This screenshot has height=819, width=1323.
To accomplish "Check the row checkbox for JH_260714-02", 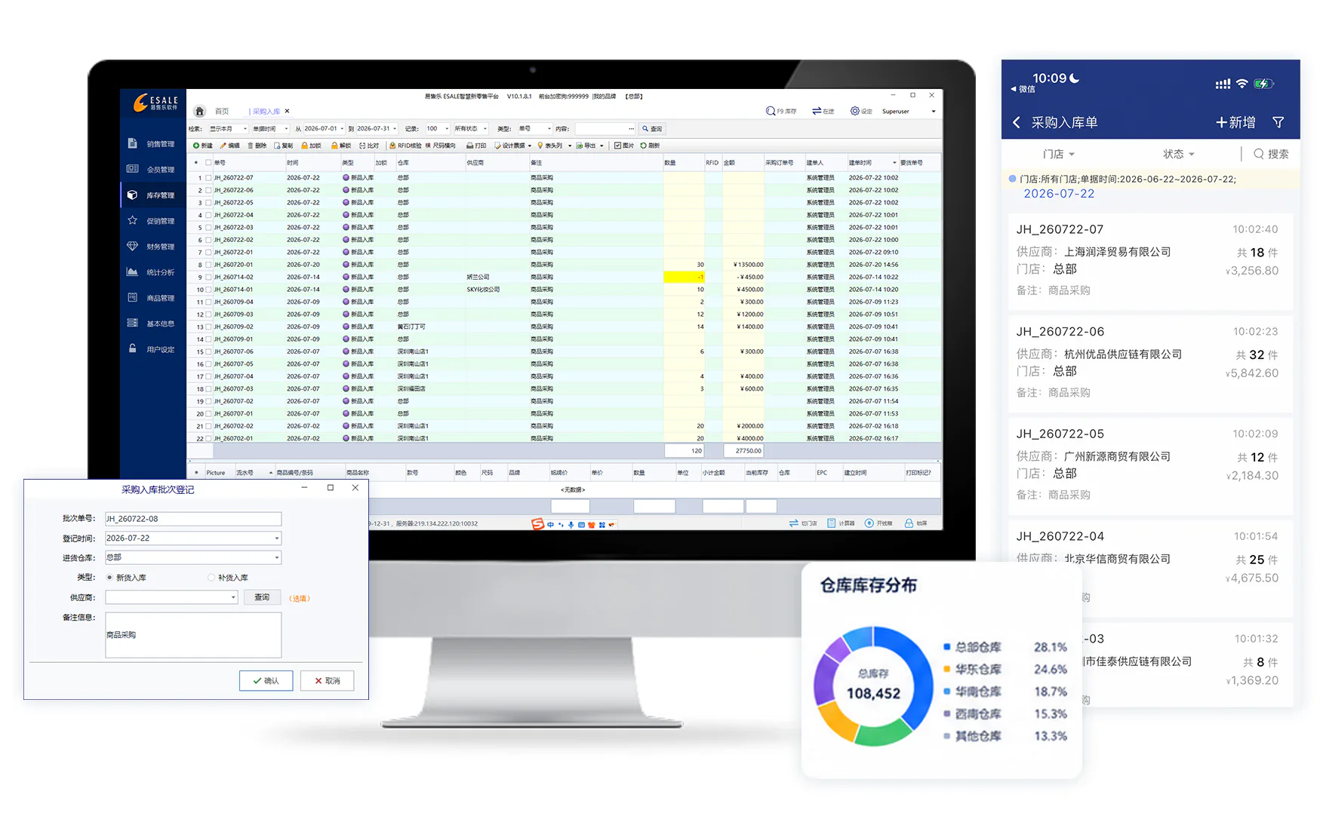I will pos(208,278).
